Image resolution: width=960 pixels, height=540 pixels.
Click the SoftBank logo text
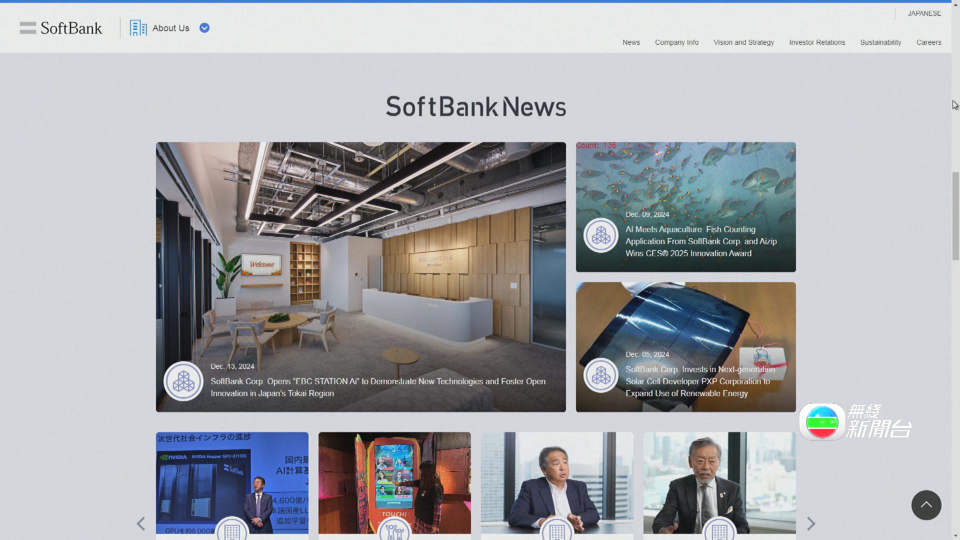pos(71,28)
